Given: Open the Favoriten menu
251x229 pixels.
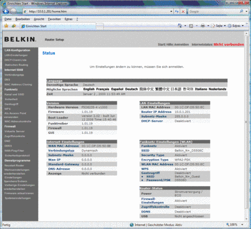Looking at the screenshot, I should [54, 19].
